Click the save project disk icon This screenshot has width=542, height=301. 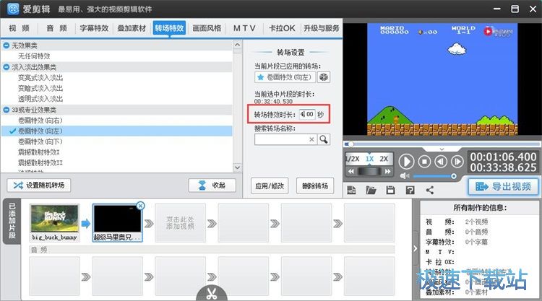[x=390, y=190]
